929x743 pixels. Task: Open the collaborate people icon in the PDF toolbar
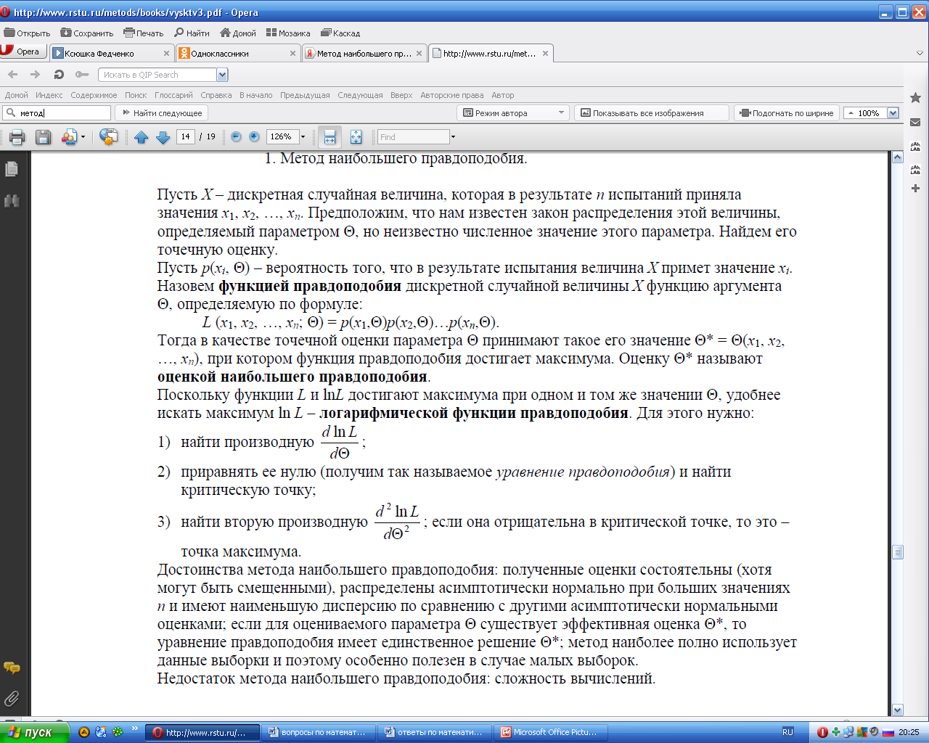pyautogui.click(x=69, y=136)
